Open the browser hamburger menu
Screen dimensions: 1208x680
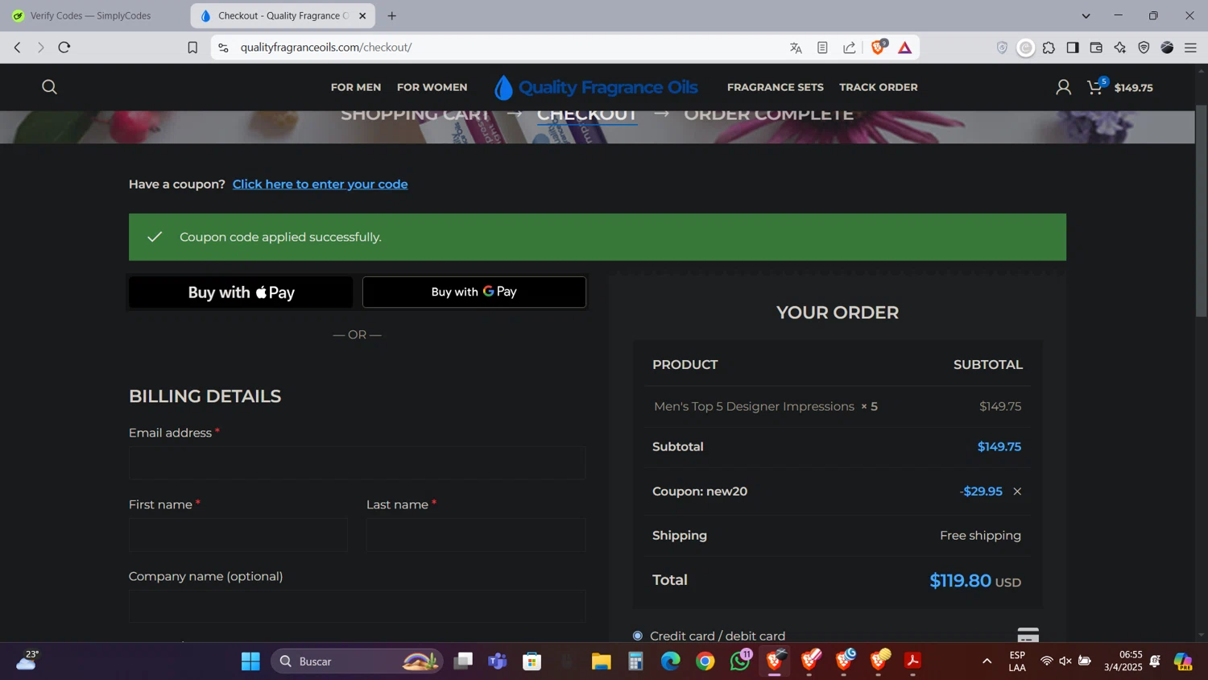coord(1190,48)
